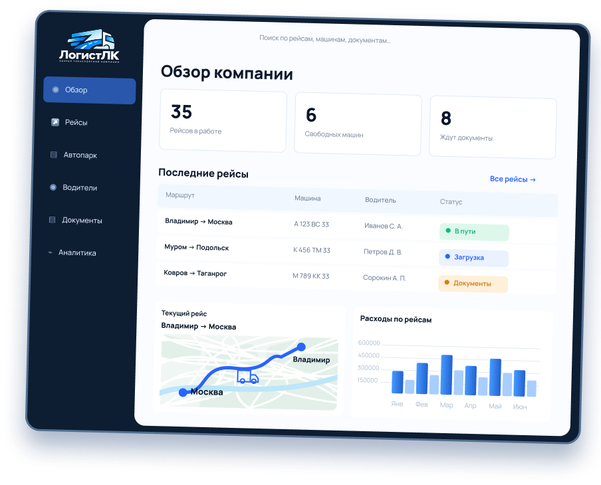Click the Аналитика sidebar icon
601x485 pixels.
[51, 252]
